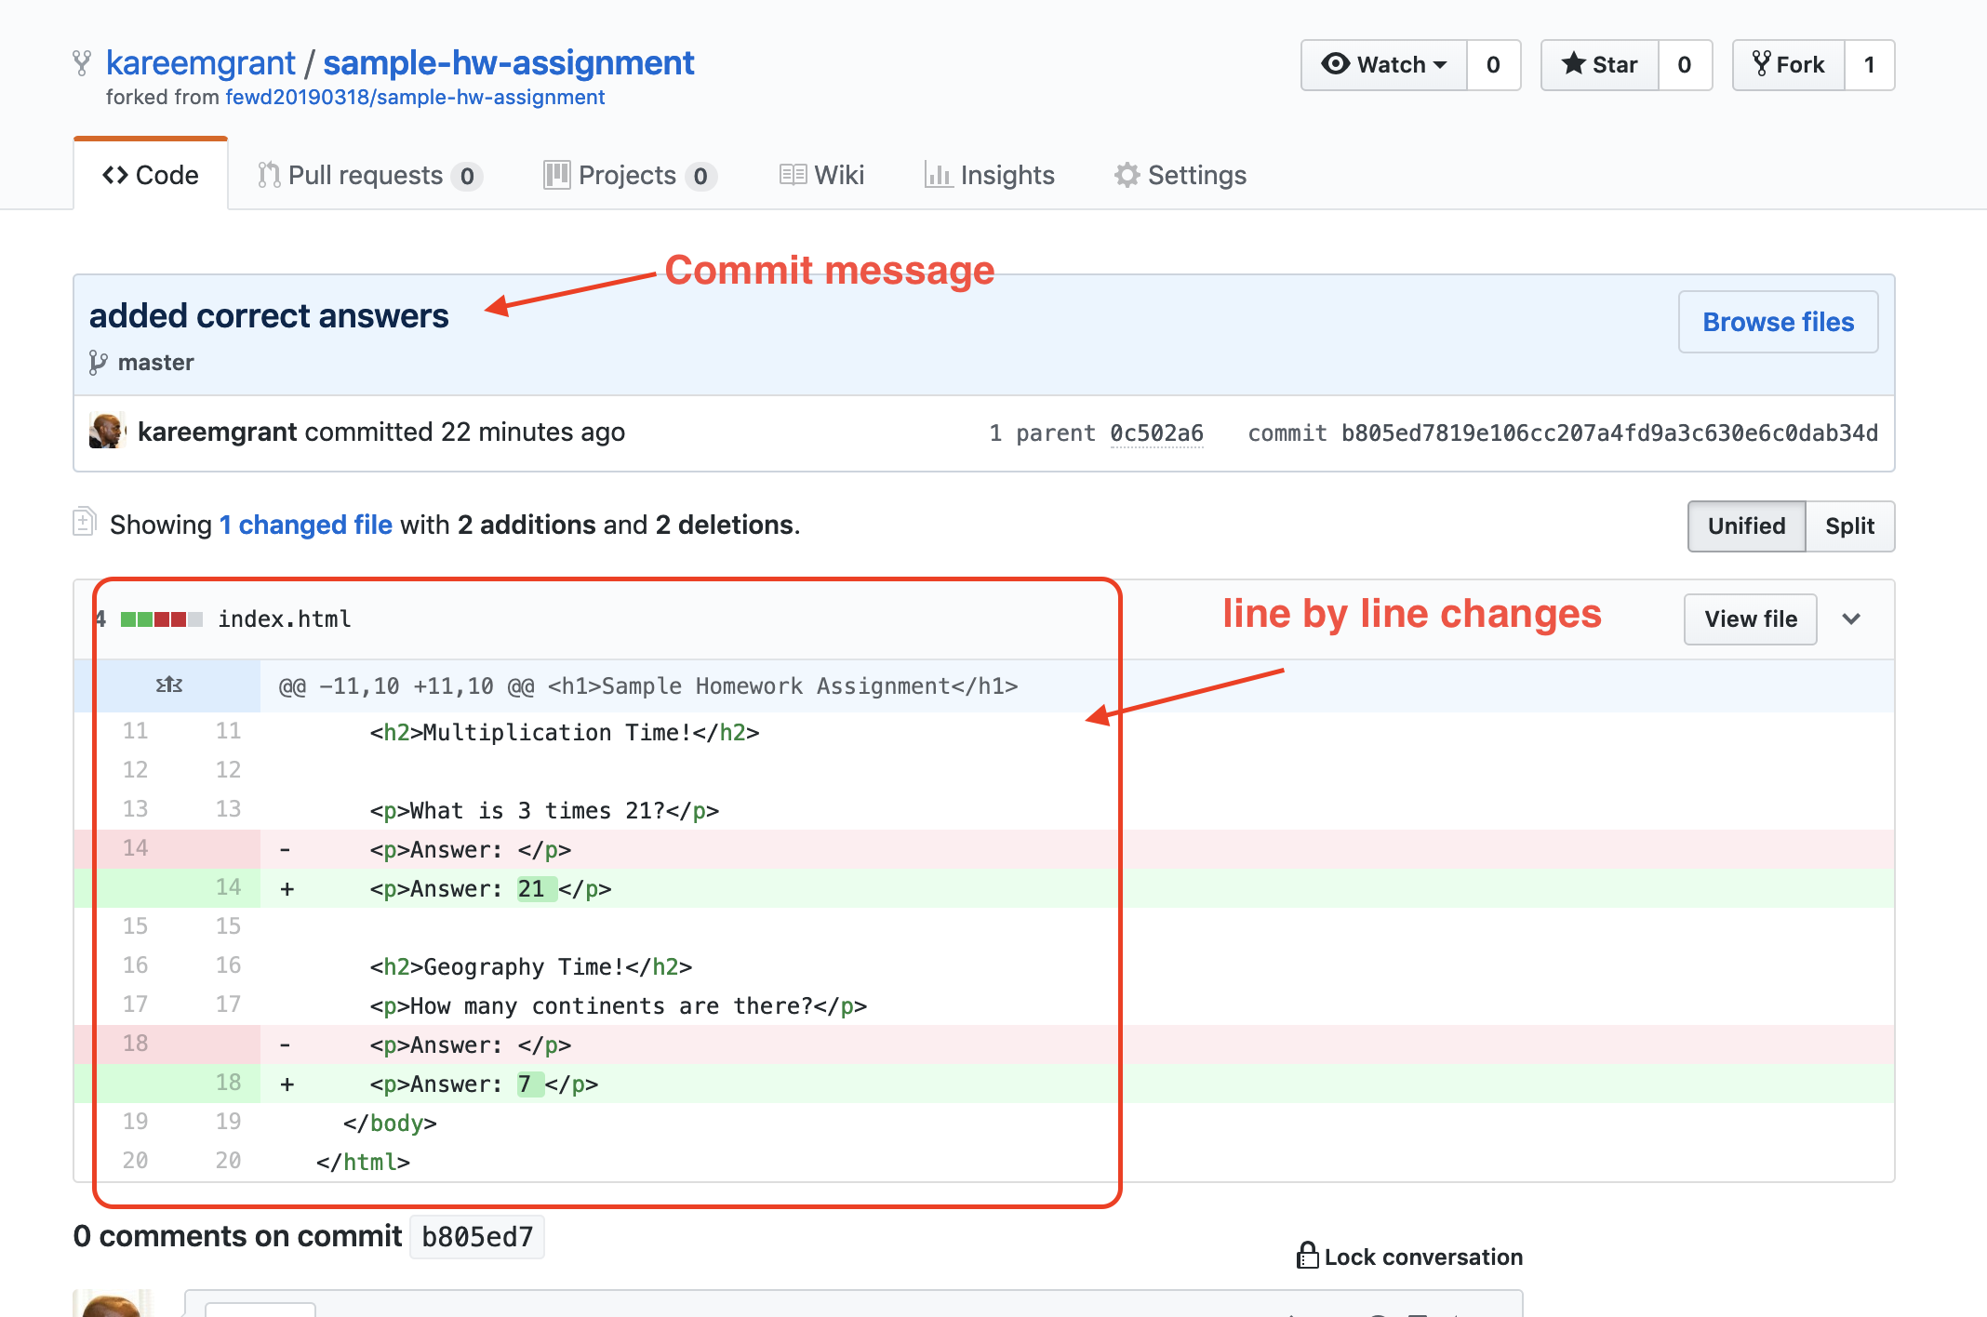
Task: Select the Split diff view
Action: click(1849, 526)
